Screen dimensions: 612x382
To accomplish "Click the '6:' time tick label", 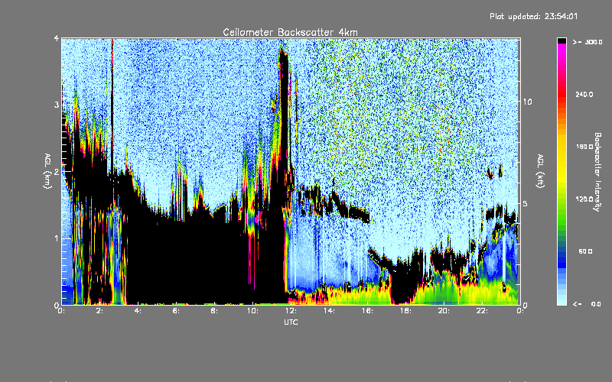I will 176,311.
